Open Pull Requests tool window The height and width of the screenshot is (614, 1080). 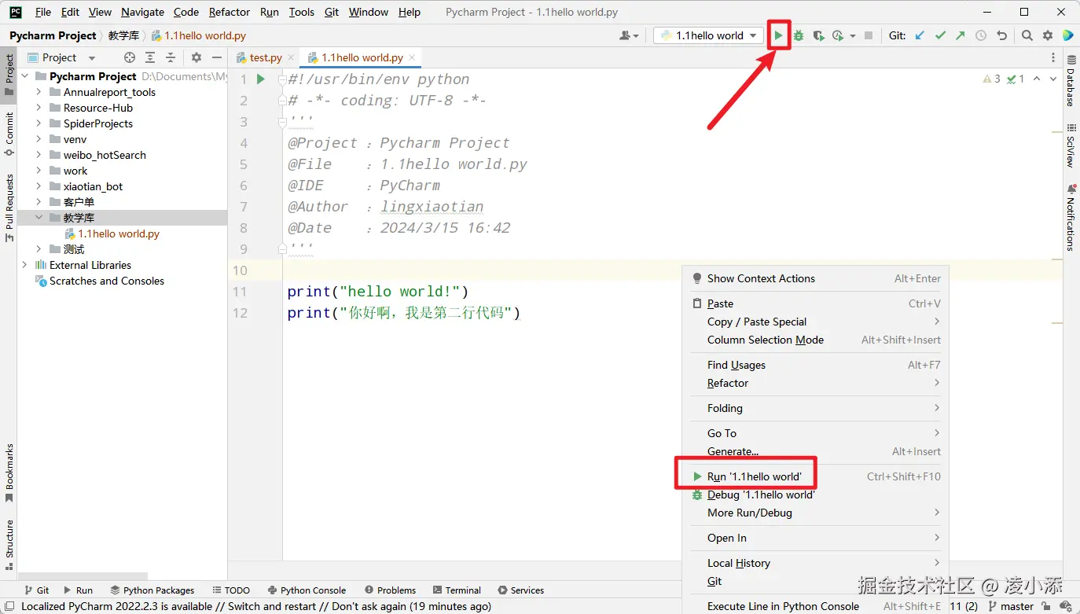[x=9, y=208]
